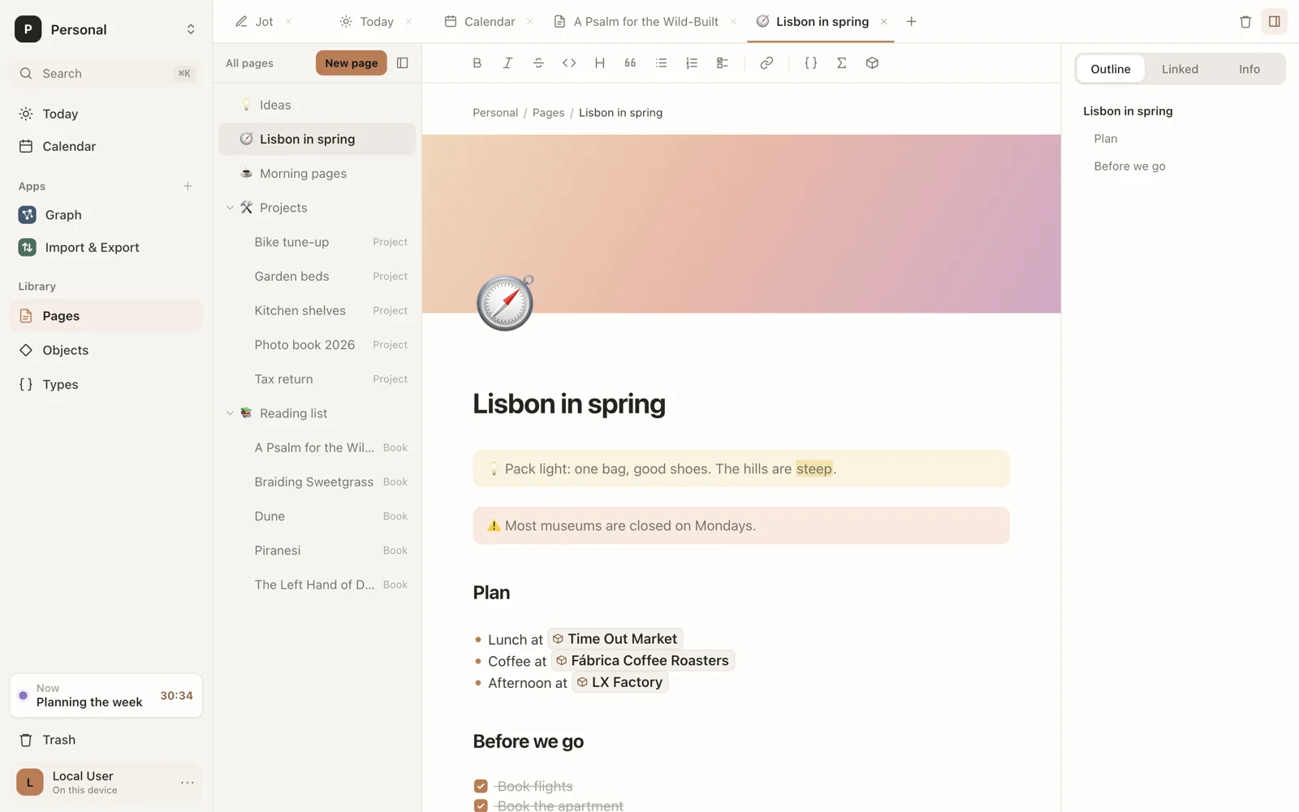This screenshot has height=812, width=1299.
Task: Open the Personal workspace switcher
Action: pyautogui.click(x=106, y=29)
